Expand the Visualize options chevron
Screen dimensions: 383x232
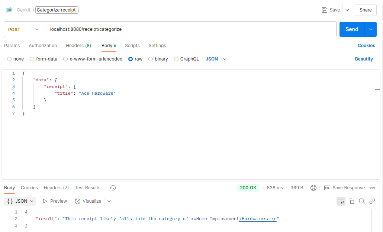[x=109, y=201]
